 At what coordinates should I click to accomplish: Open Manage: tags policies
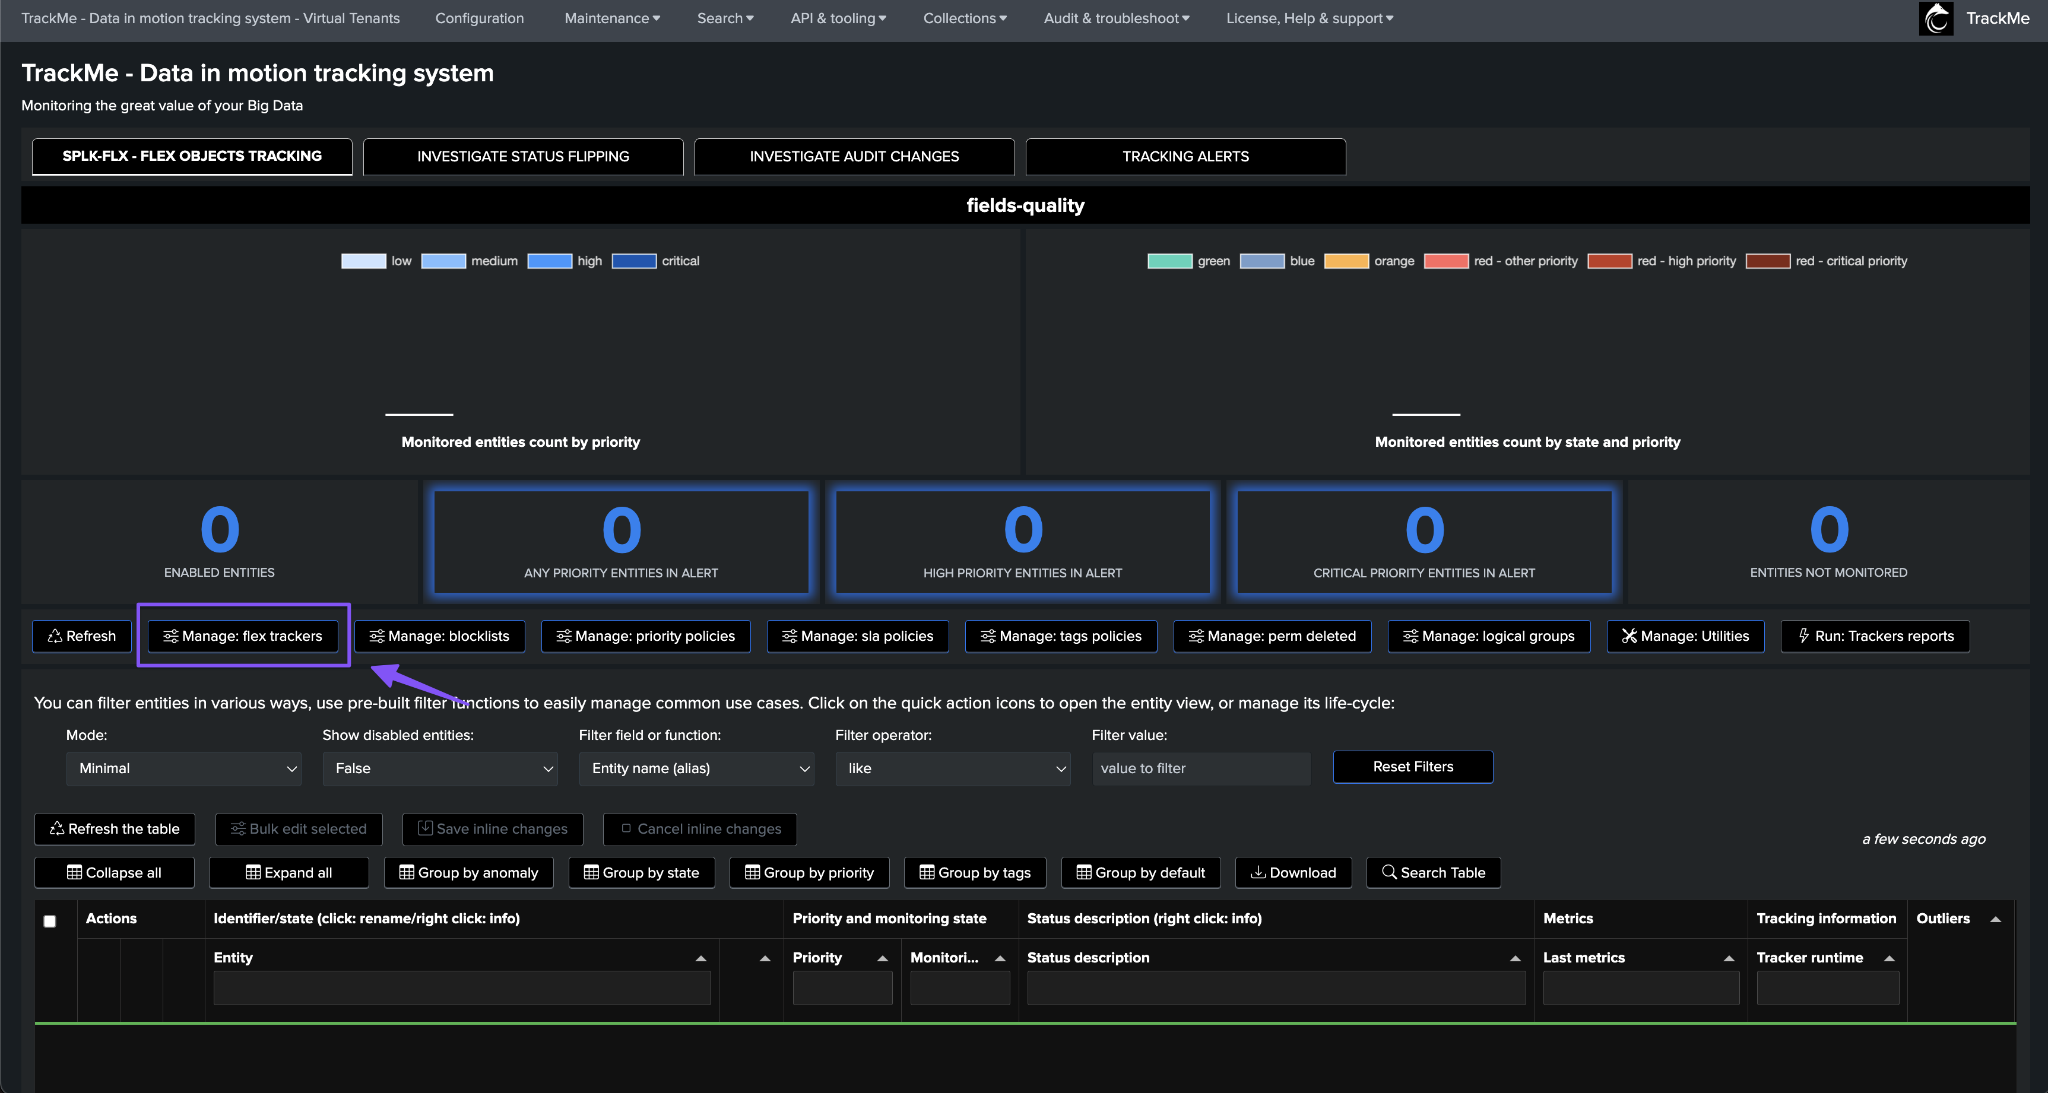(1061, 636)
